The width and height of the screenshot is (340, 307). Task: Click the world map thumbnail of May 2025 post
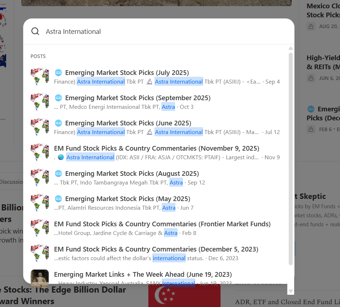40,203
